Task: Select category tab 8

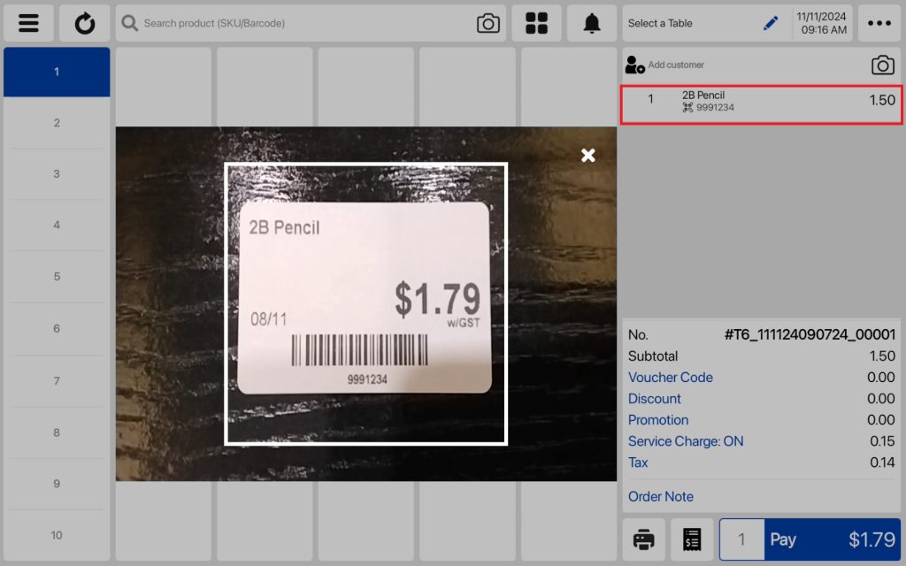Action: (x=57, y=432)
